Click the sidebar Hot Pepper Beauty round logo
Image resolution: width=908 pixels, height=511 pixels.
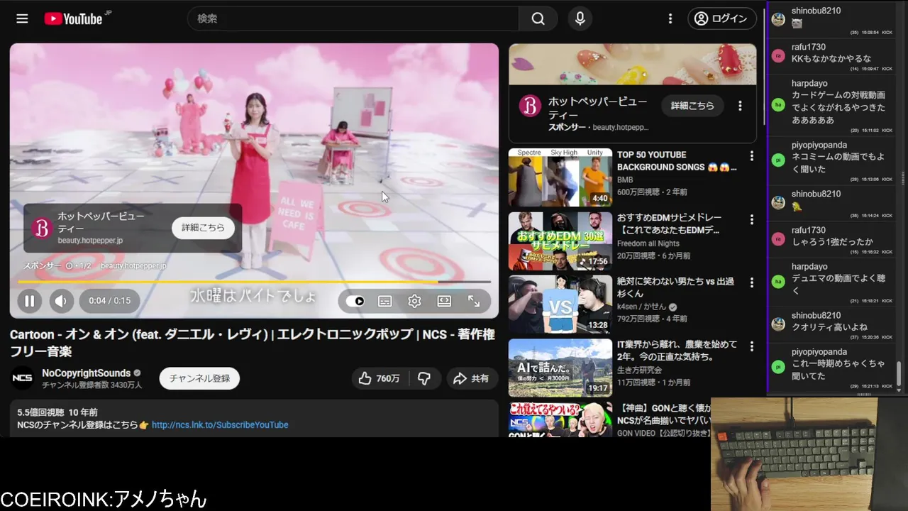coord(530,106)
